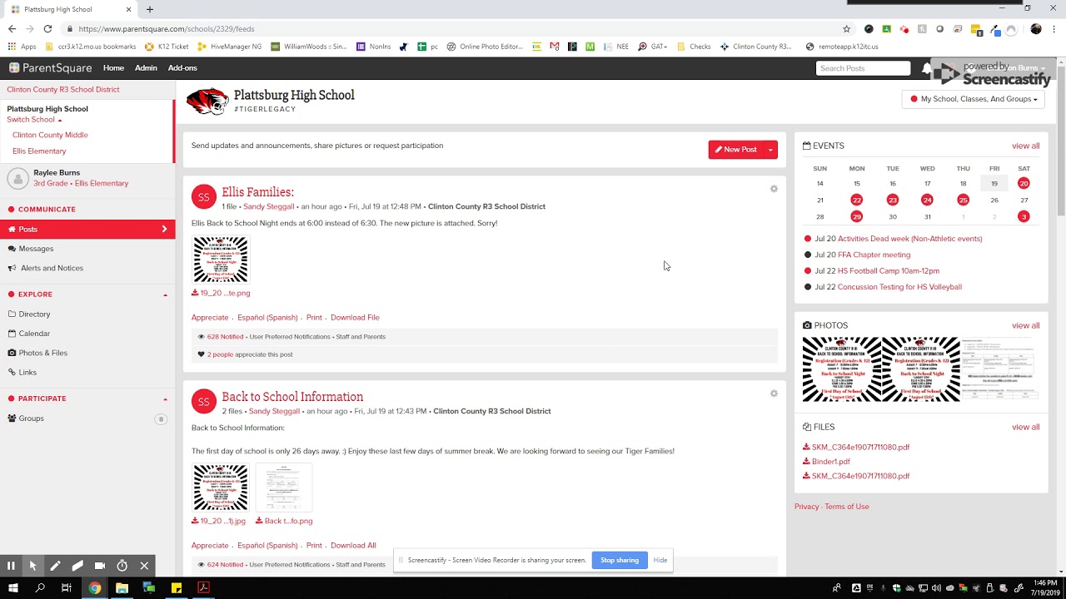Image resolution: width=1066 pixels, height=599 pixels.
Task: Select the Screencastify pen tool
Action: pyautogui.click(x=55, y=566)
